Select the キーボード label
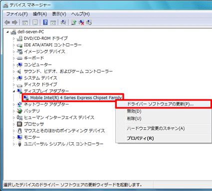 pos(34,58)
